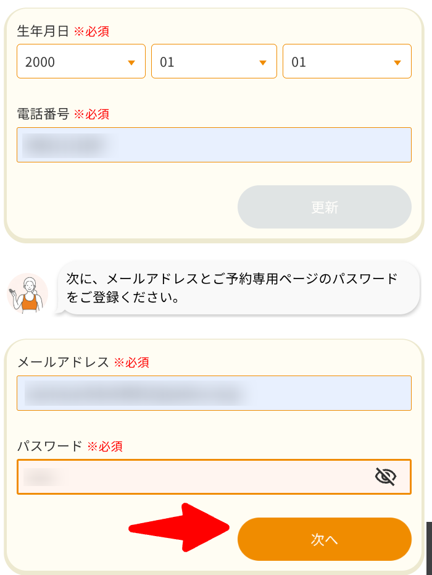Open the birth day dropdown
432x575 pixels.
(x=346, y=61)
